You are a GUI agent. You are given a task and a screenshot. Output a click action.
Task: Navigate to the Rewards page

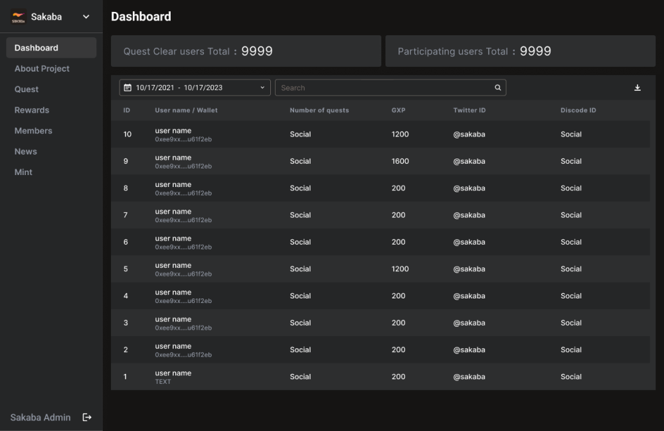(x=32, y=110)
